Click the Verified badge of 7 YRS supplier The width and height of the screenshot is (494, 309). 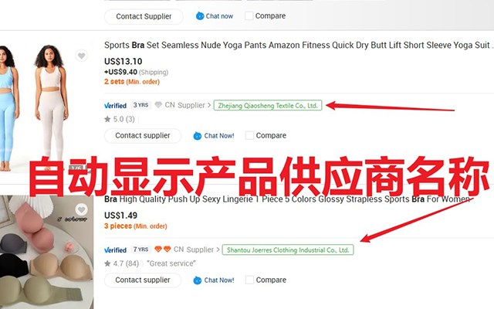click(x=115, y=250)
